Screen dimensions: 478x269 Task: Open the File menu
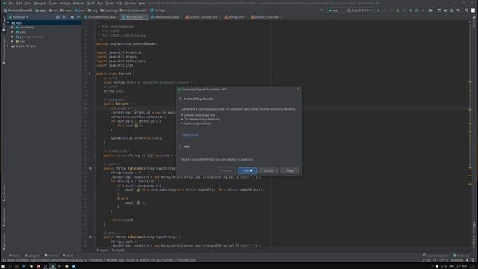pyautogui.click(x=11, y=3)
